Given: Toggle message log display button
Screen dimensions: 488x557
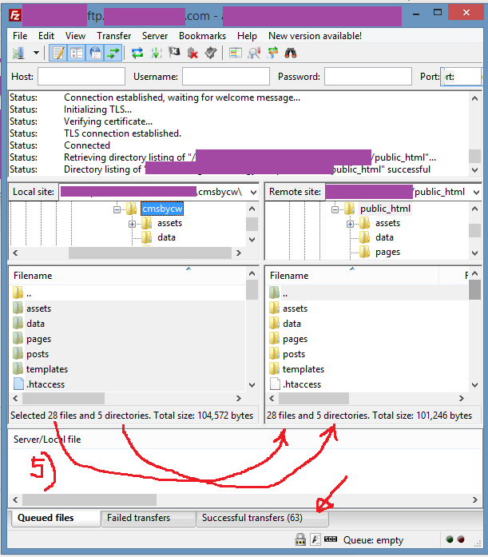Looking at the screenshot, I should pos(58,54).
